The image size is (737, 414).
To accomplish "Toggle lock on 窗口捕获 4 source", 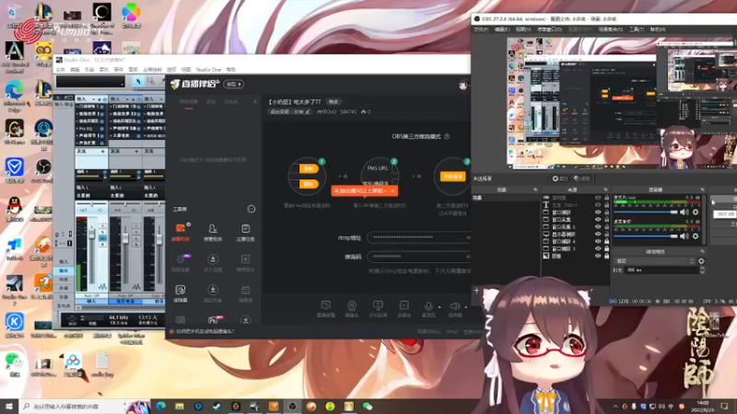I will [606, 241].
